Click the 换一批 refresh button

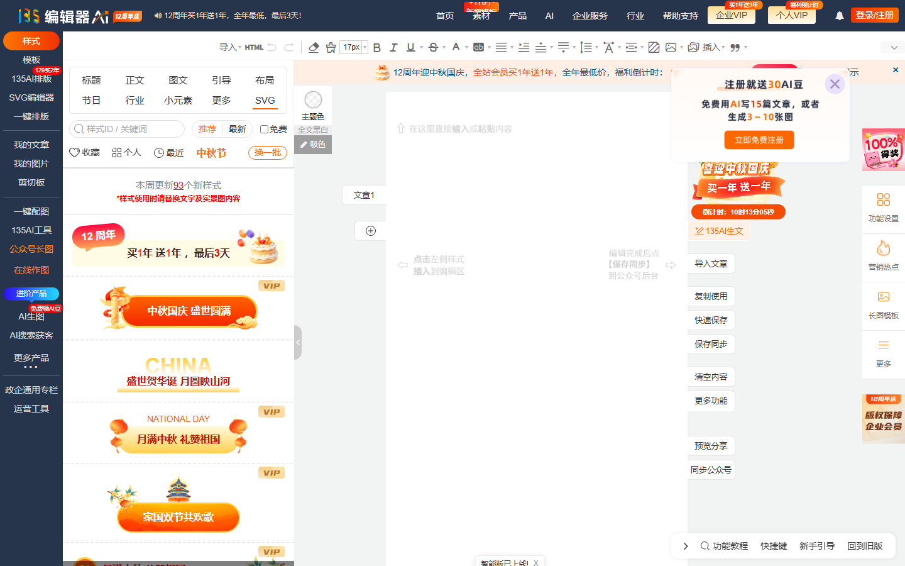[268, 153]
